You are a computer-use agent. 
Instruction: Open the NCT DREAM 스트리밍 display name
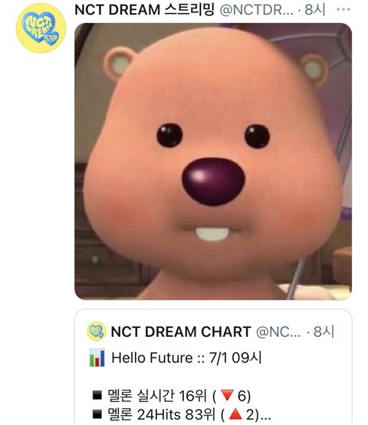144,10
